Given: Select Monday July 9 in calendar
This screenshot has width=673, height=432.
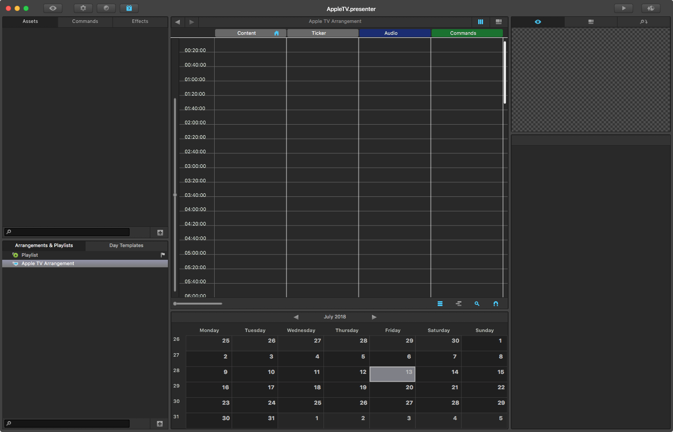Looking at the screenshot, I should tap(209, 374).
